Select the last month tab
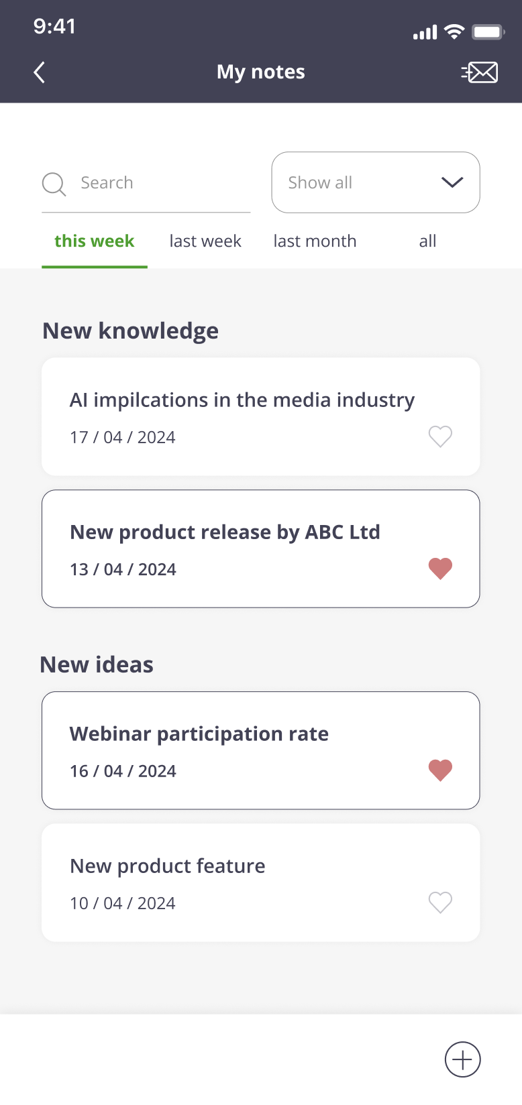This screenshot has width=522, height=1105. click(x=315, y=241)
